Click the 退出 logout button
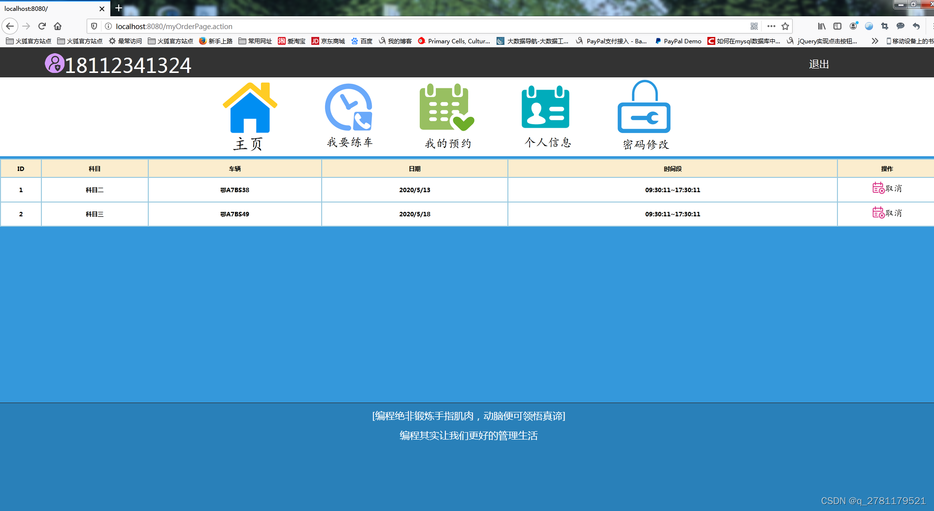Image resolution: width=934 pixels, height=511 pixels. pyautogui.click(x=819, y=64)
